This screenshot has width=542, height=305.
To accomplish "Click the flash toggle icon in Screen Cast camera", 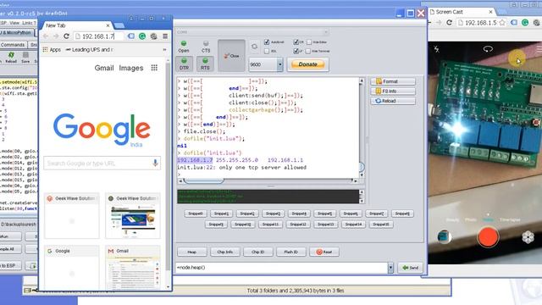I will tap(437, 49).
